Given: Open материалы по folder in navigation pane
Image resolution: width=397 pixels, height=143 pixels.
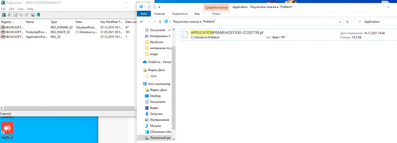Looking at the screenshot, I should point(158,48).
